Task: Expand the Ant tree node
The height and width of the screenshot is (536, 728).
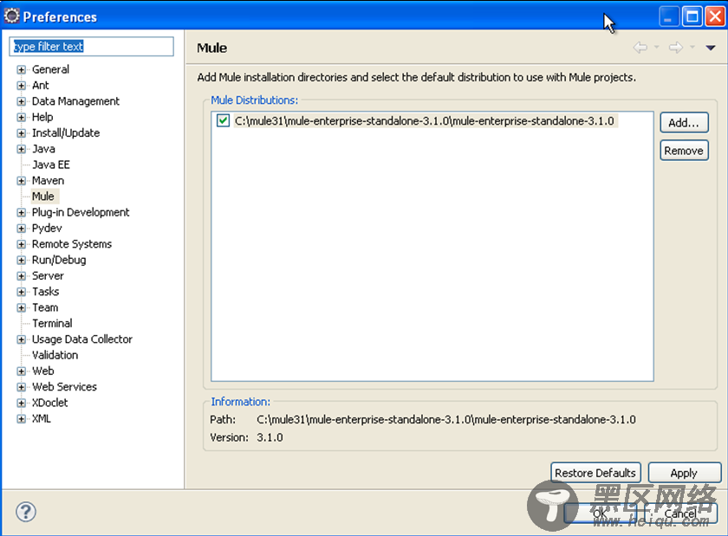Action: coord(21,86)
